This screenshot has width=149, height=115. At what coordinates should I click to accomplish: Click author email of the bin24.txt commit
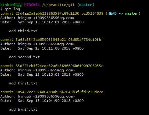tap(54, 96)
